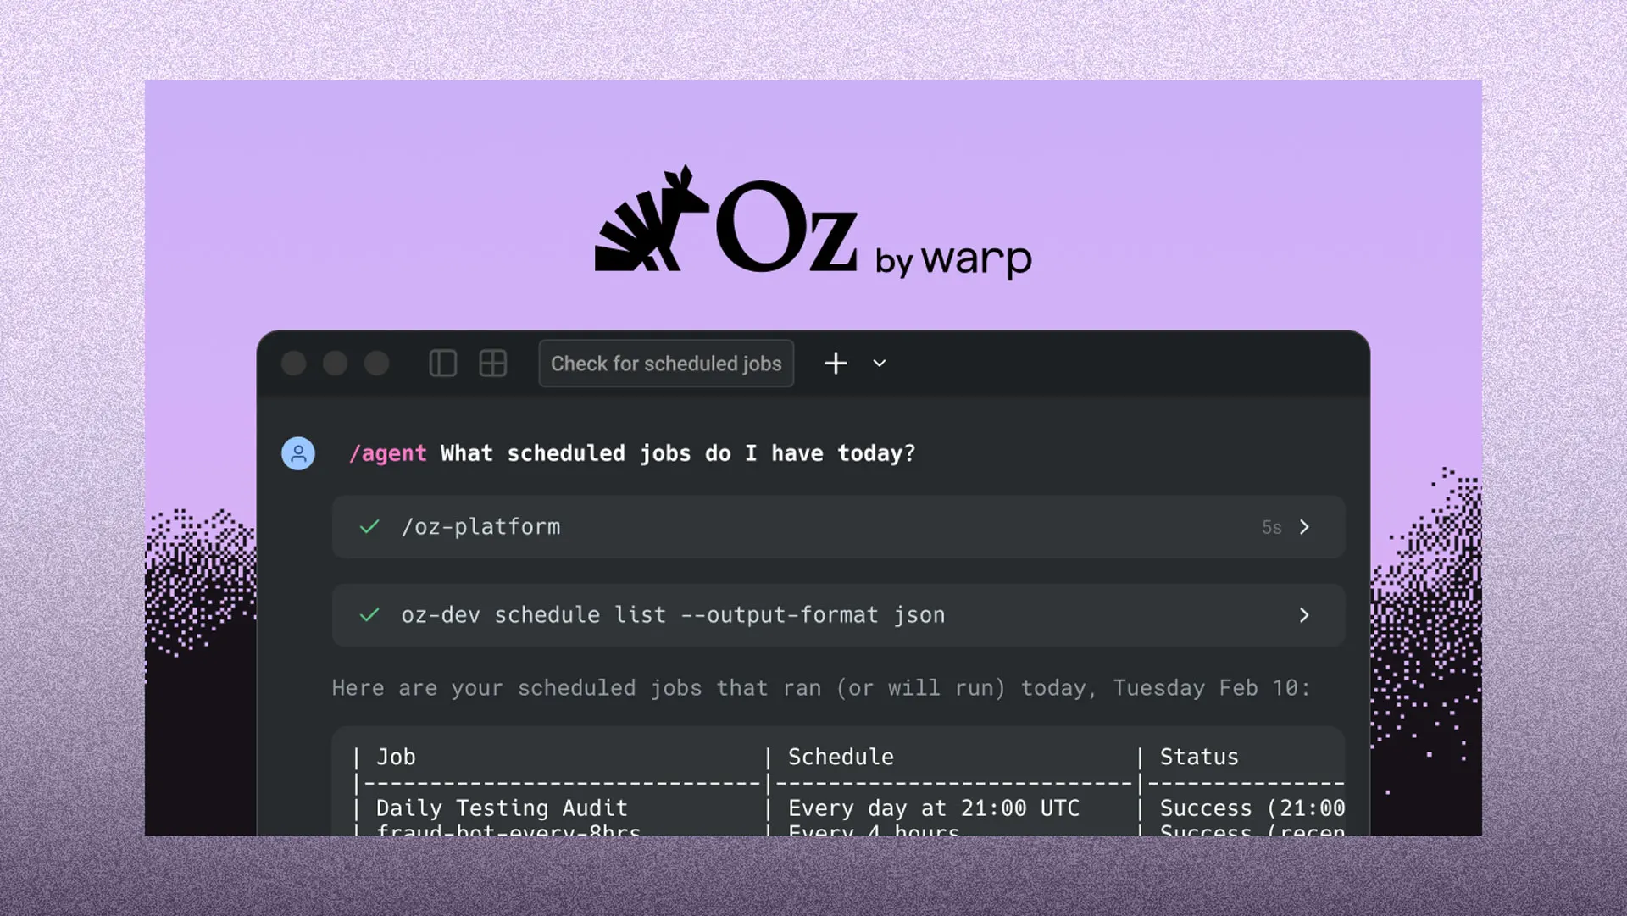Click the green checkmark beside /oz-platform
Screen dimensions: 1627x916
tap(369, 527)
